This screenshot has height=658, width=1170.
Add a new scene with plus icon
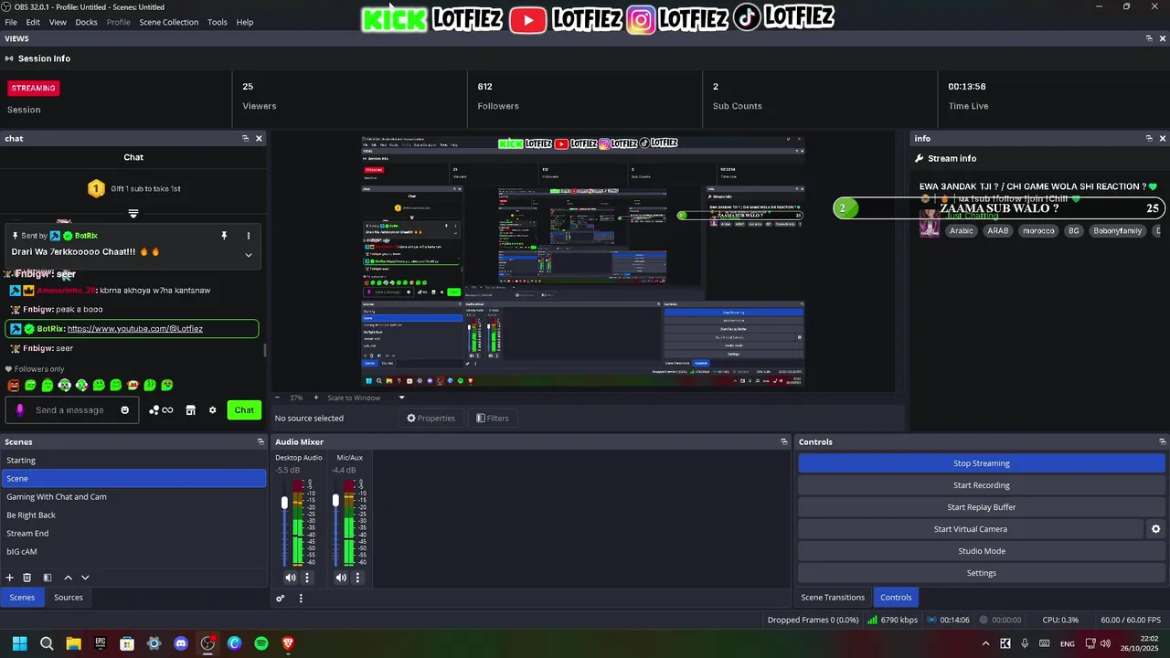[10, 578]
